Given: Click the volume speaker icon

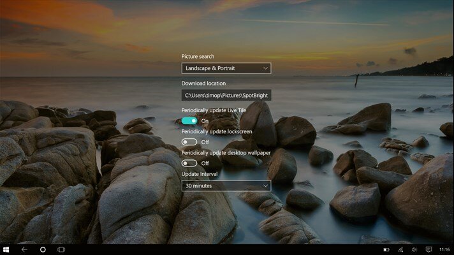Looking at the screenshot, I should coord(414,249).
